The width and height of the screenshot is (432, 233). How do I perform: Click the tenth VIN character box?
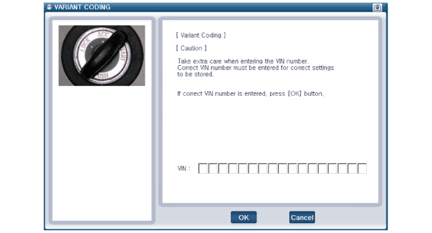[292, 168]
